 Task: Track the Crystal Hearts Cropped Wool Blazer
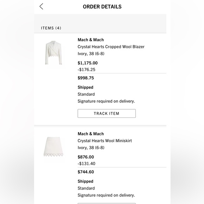107,114
